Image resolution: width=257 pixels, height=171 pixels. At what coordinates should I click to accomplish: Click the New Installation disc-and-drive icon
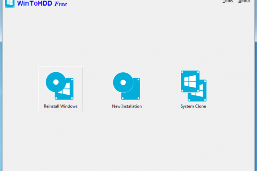tap(126, 86)
